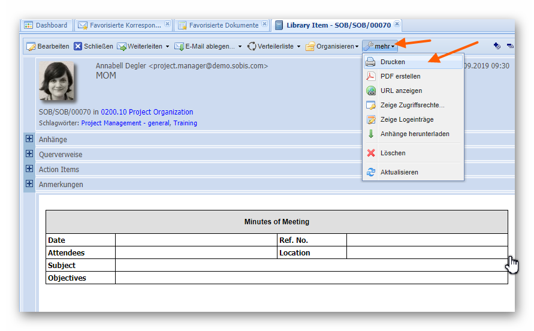Open the Organisieren folder menu

pos(332,46)
